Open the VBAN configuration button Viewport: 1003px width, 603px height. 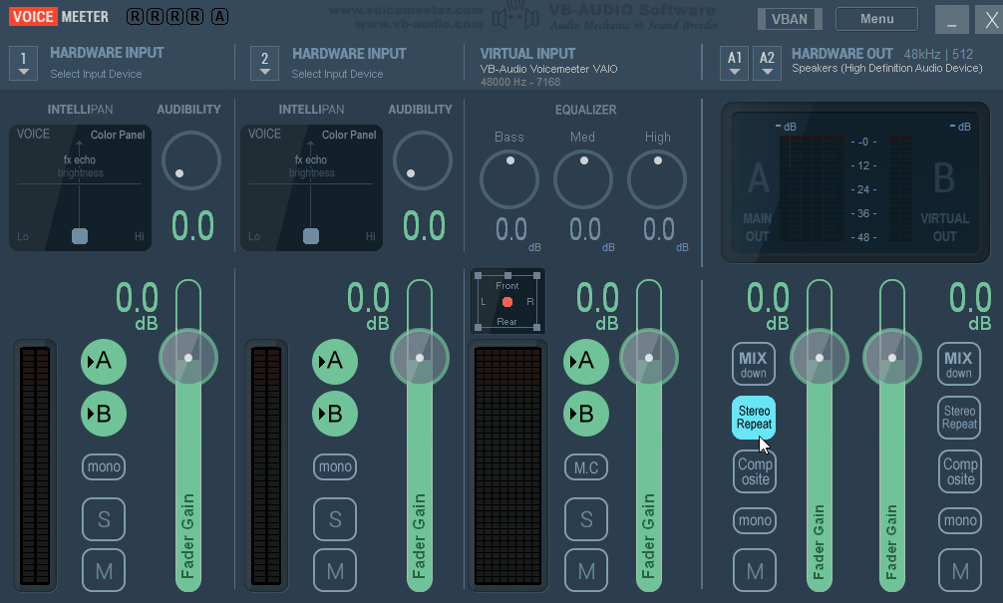(x=790, y=19)
